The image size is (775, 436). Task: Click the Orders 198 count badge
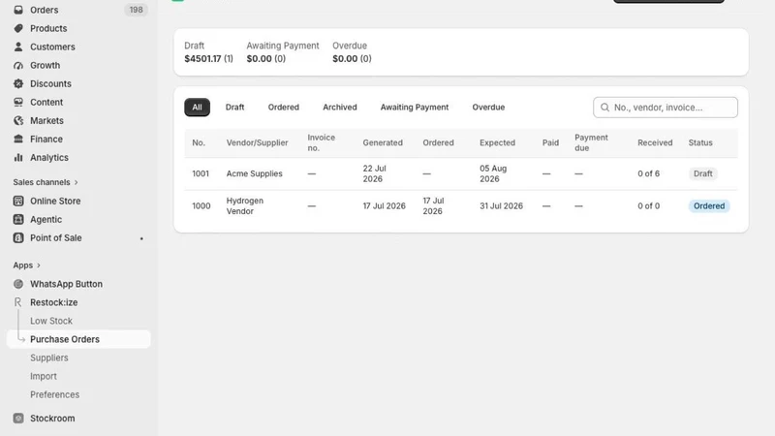(x=136, y=10)
